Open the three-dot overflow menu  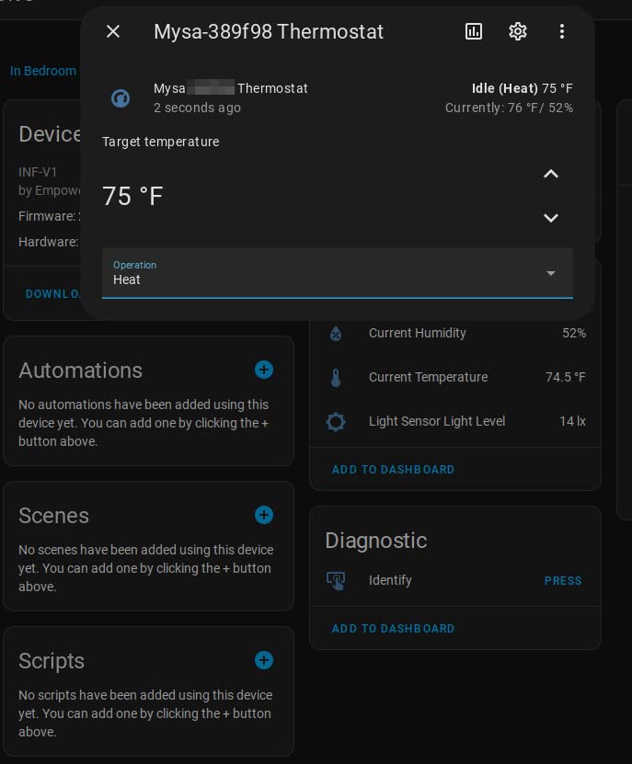(x=562, y=31)
